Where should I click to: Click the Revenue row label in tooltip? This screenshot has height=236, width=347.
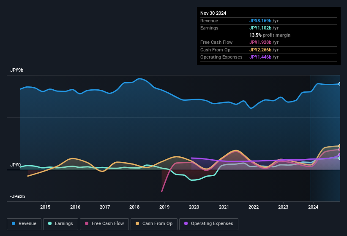[x=209, y=21]
